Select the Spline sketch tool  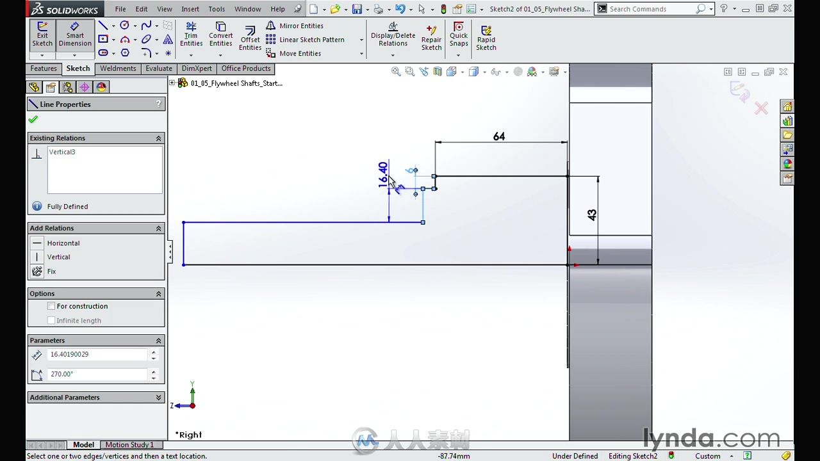tap(146, 25)
